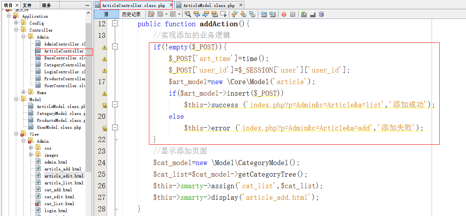466x216 pixels.
Task: Toggle rectangular selection mode
Action: click(x=223, y=14)
